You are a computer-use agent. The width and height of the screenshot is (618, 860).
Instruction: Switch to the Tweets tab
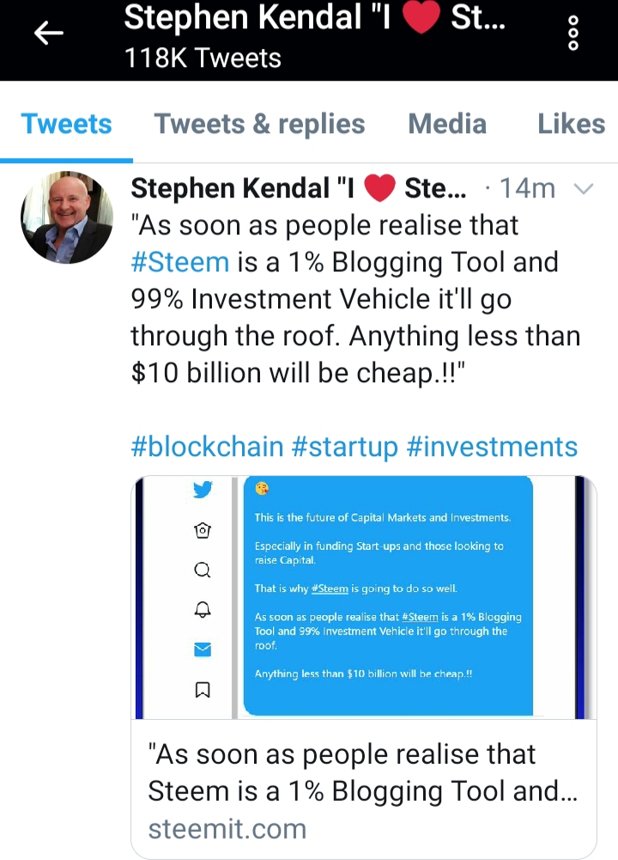66,124
